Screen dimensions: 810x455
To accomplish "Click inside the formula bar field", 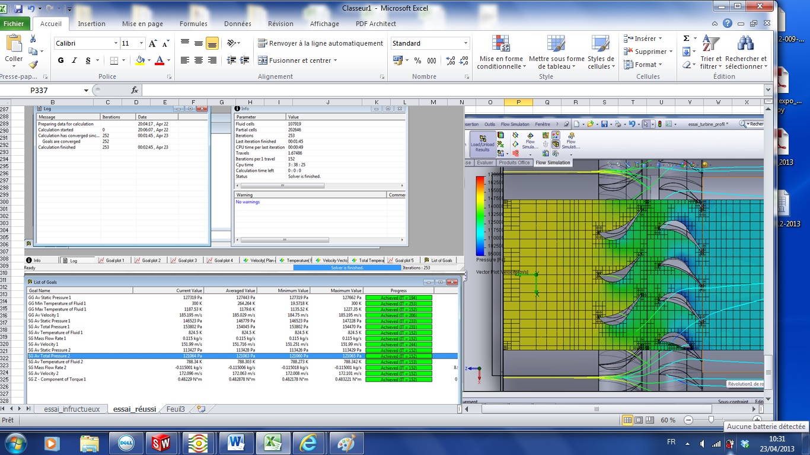I will click(x=451, y=90).
